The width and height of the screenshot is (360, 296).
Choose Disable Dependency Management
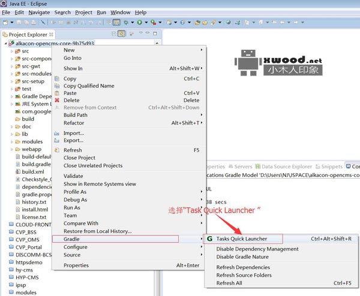point(257,249)
